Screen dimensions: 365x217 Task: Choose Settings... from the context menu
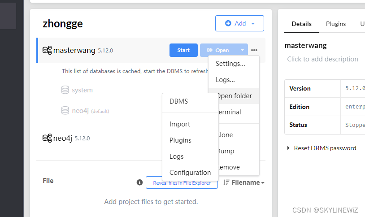point(234,64)
